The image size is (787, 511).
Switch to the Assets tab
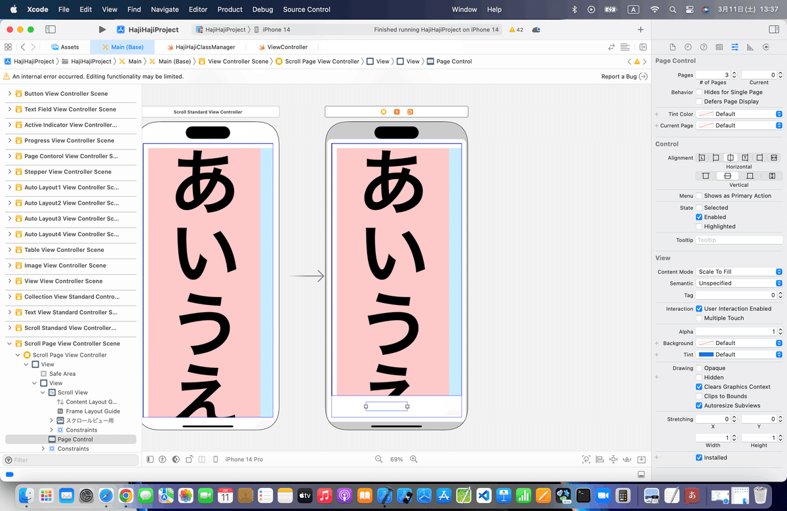[65, 47]
